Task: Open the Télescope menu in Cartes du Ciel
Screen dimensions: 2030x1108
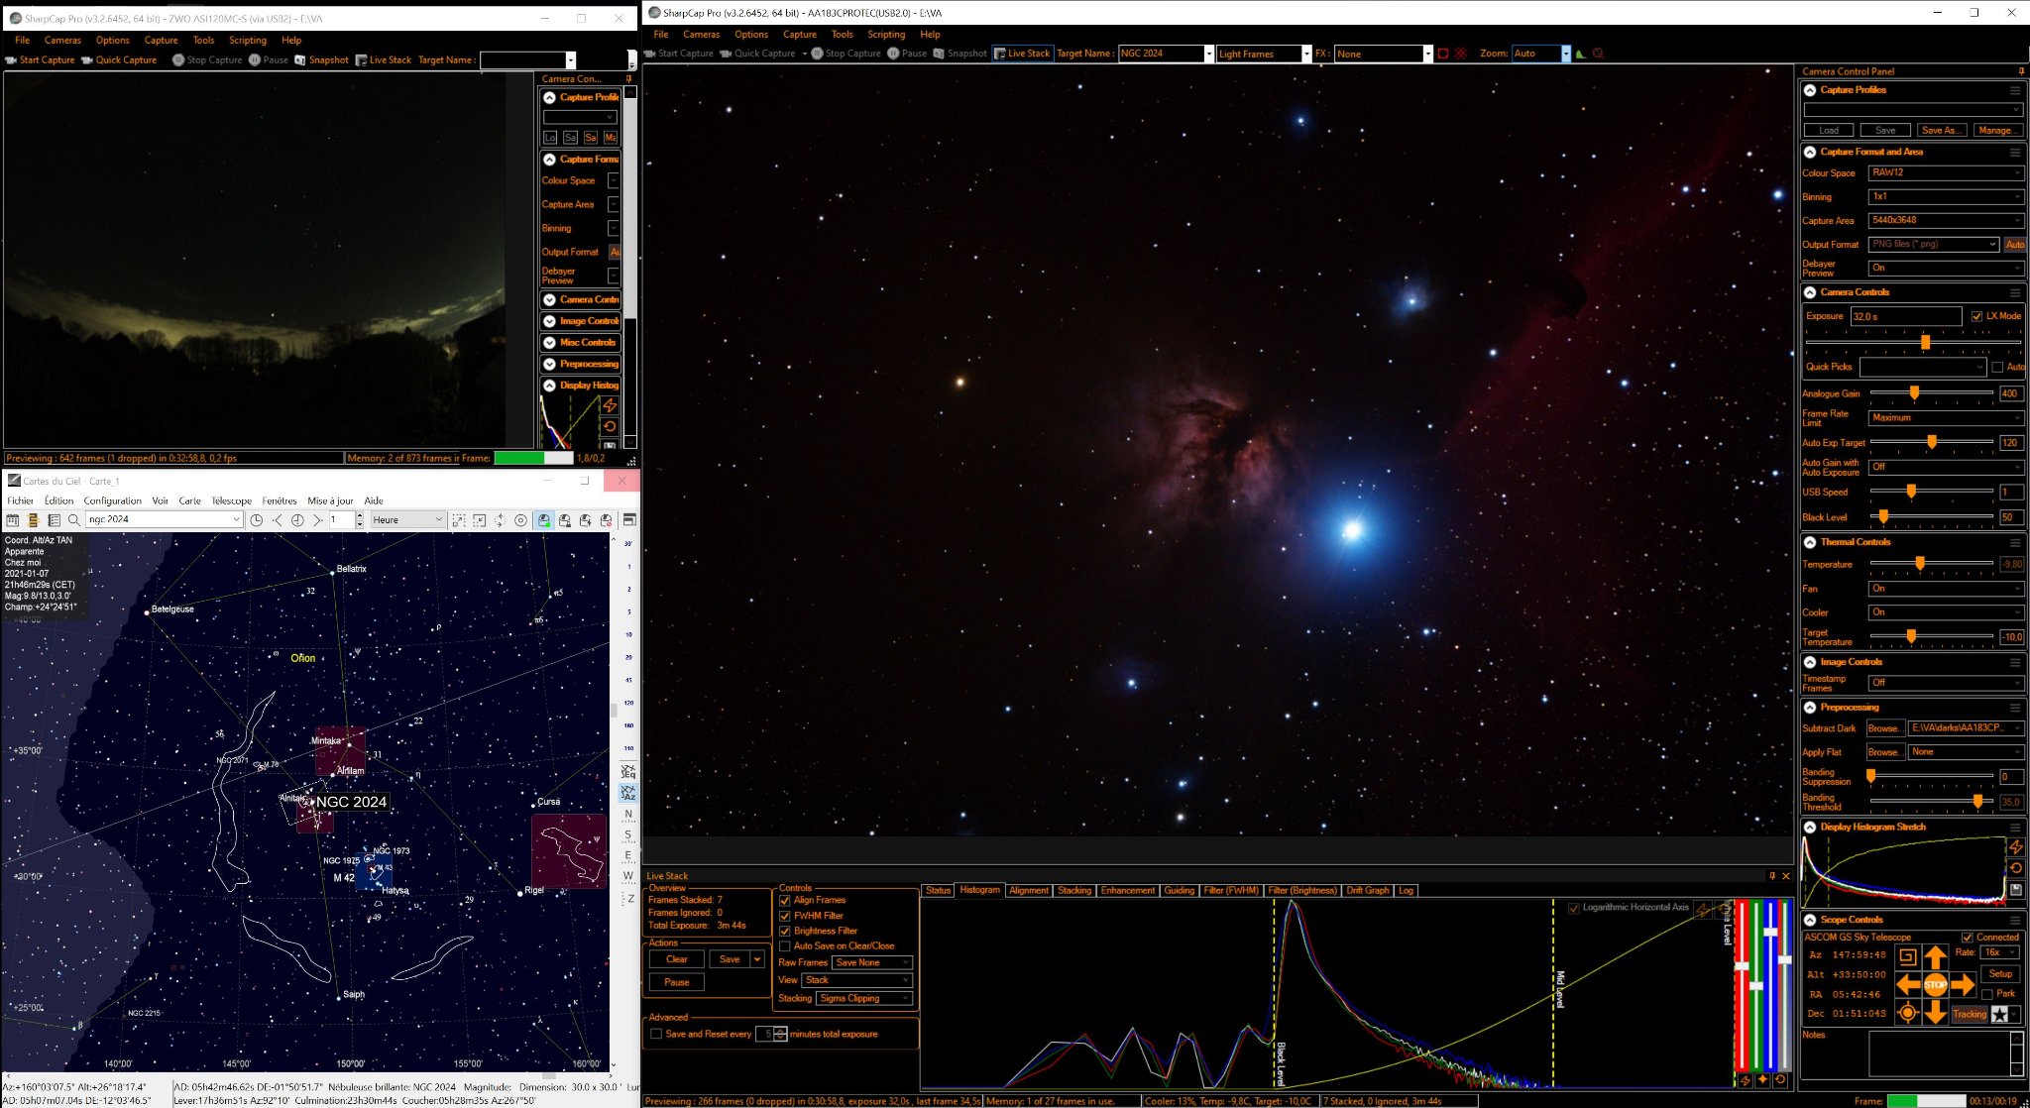Action: point(231,500)
